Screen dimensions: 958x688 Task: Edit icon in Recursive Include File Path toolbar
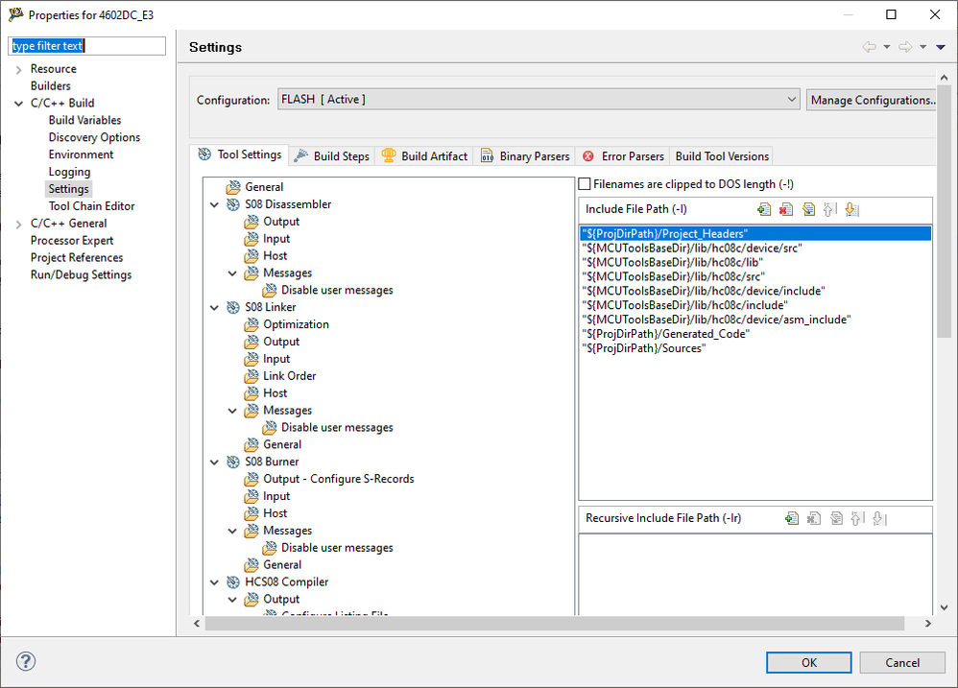pyautogui.click(x=836, y=518)
